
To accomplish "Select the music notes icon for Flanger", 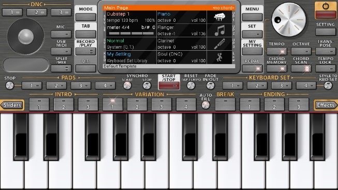I will tap(219, 31).
